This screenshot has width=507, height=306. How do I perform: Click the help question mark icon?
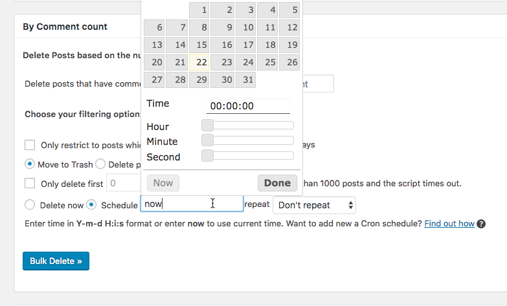(x=481, y=224)
